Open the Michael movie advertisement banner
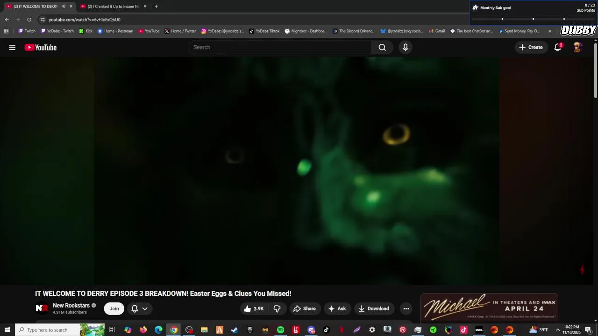 tap(489, 307)
